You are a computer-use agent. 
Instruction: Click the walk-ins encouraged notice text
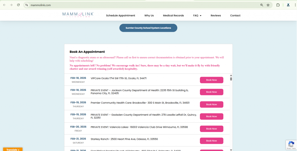[145, 67]
